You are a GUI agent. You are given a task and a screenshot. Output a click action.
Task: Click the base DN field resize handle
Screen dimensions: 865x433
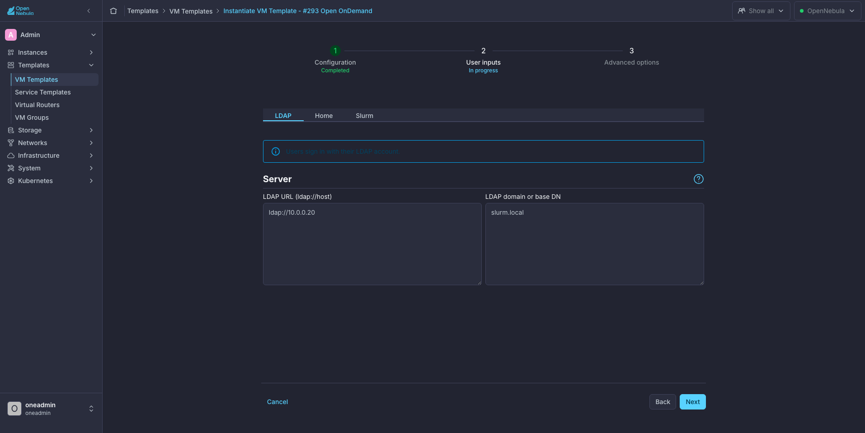coord(701,282)
